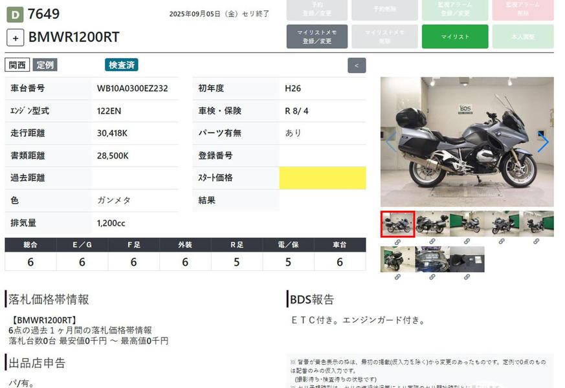This screenshot has width=565, height=388.
Task: Select the 関西 tag
Action: [17, 65]
